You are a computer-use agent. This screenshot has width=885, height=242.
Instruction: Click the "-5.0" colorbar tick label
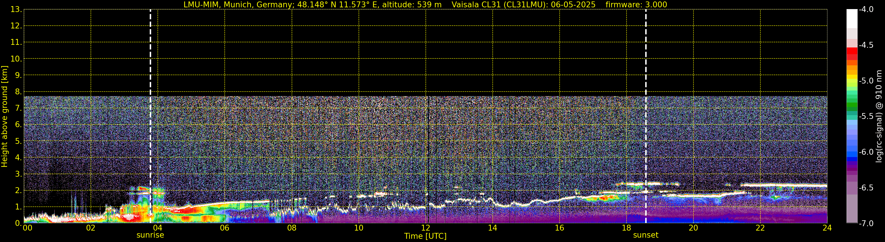(866, 81)
